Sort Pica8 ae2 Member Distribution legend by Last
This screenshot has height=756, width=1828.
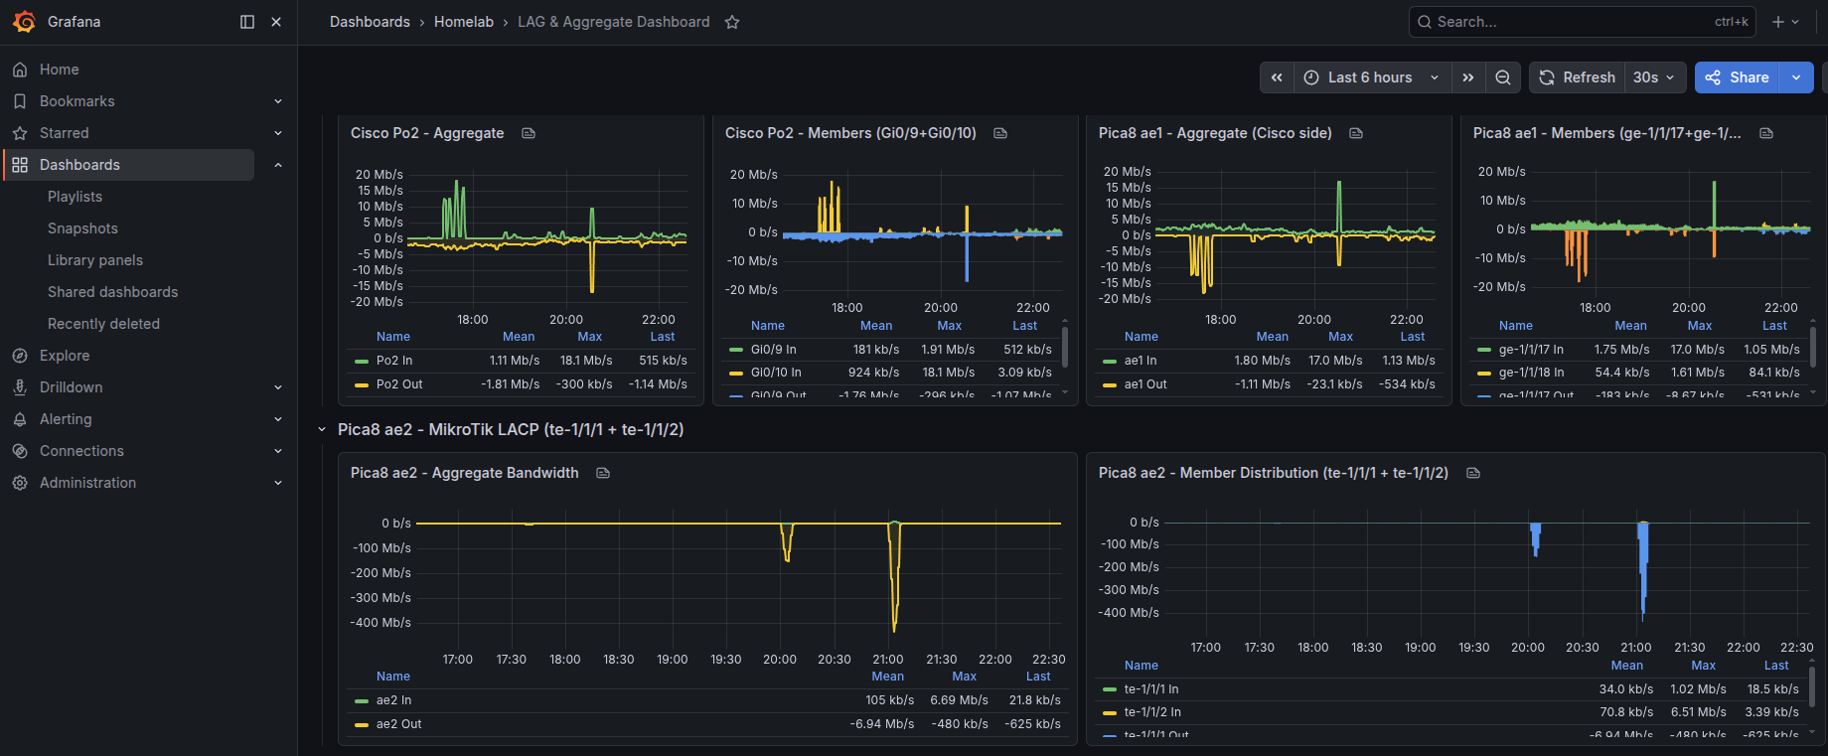click(x=1776, y=666)
